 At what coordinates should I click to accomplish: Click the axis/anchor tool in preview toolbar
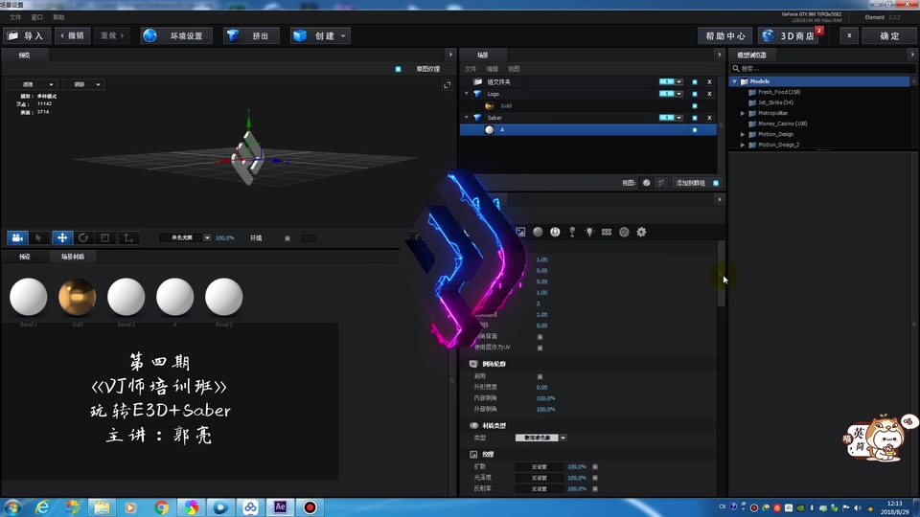pyautogui.click(x=127, y=237)
